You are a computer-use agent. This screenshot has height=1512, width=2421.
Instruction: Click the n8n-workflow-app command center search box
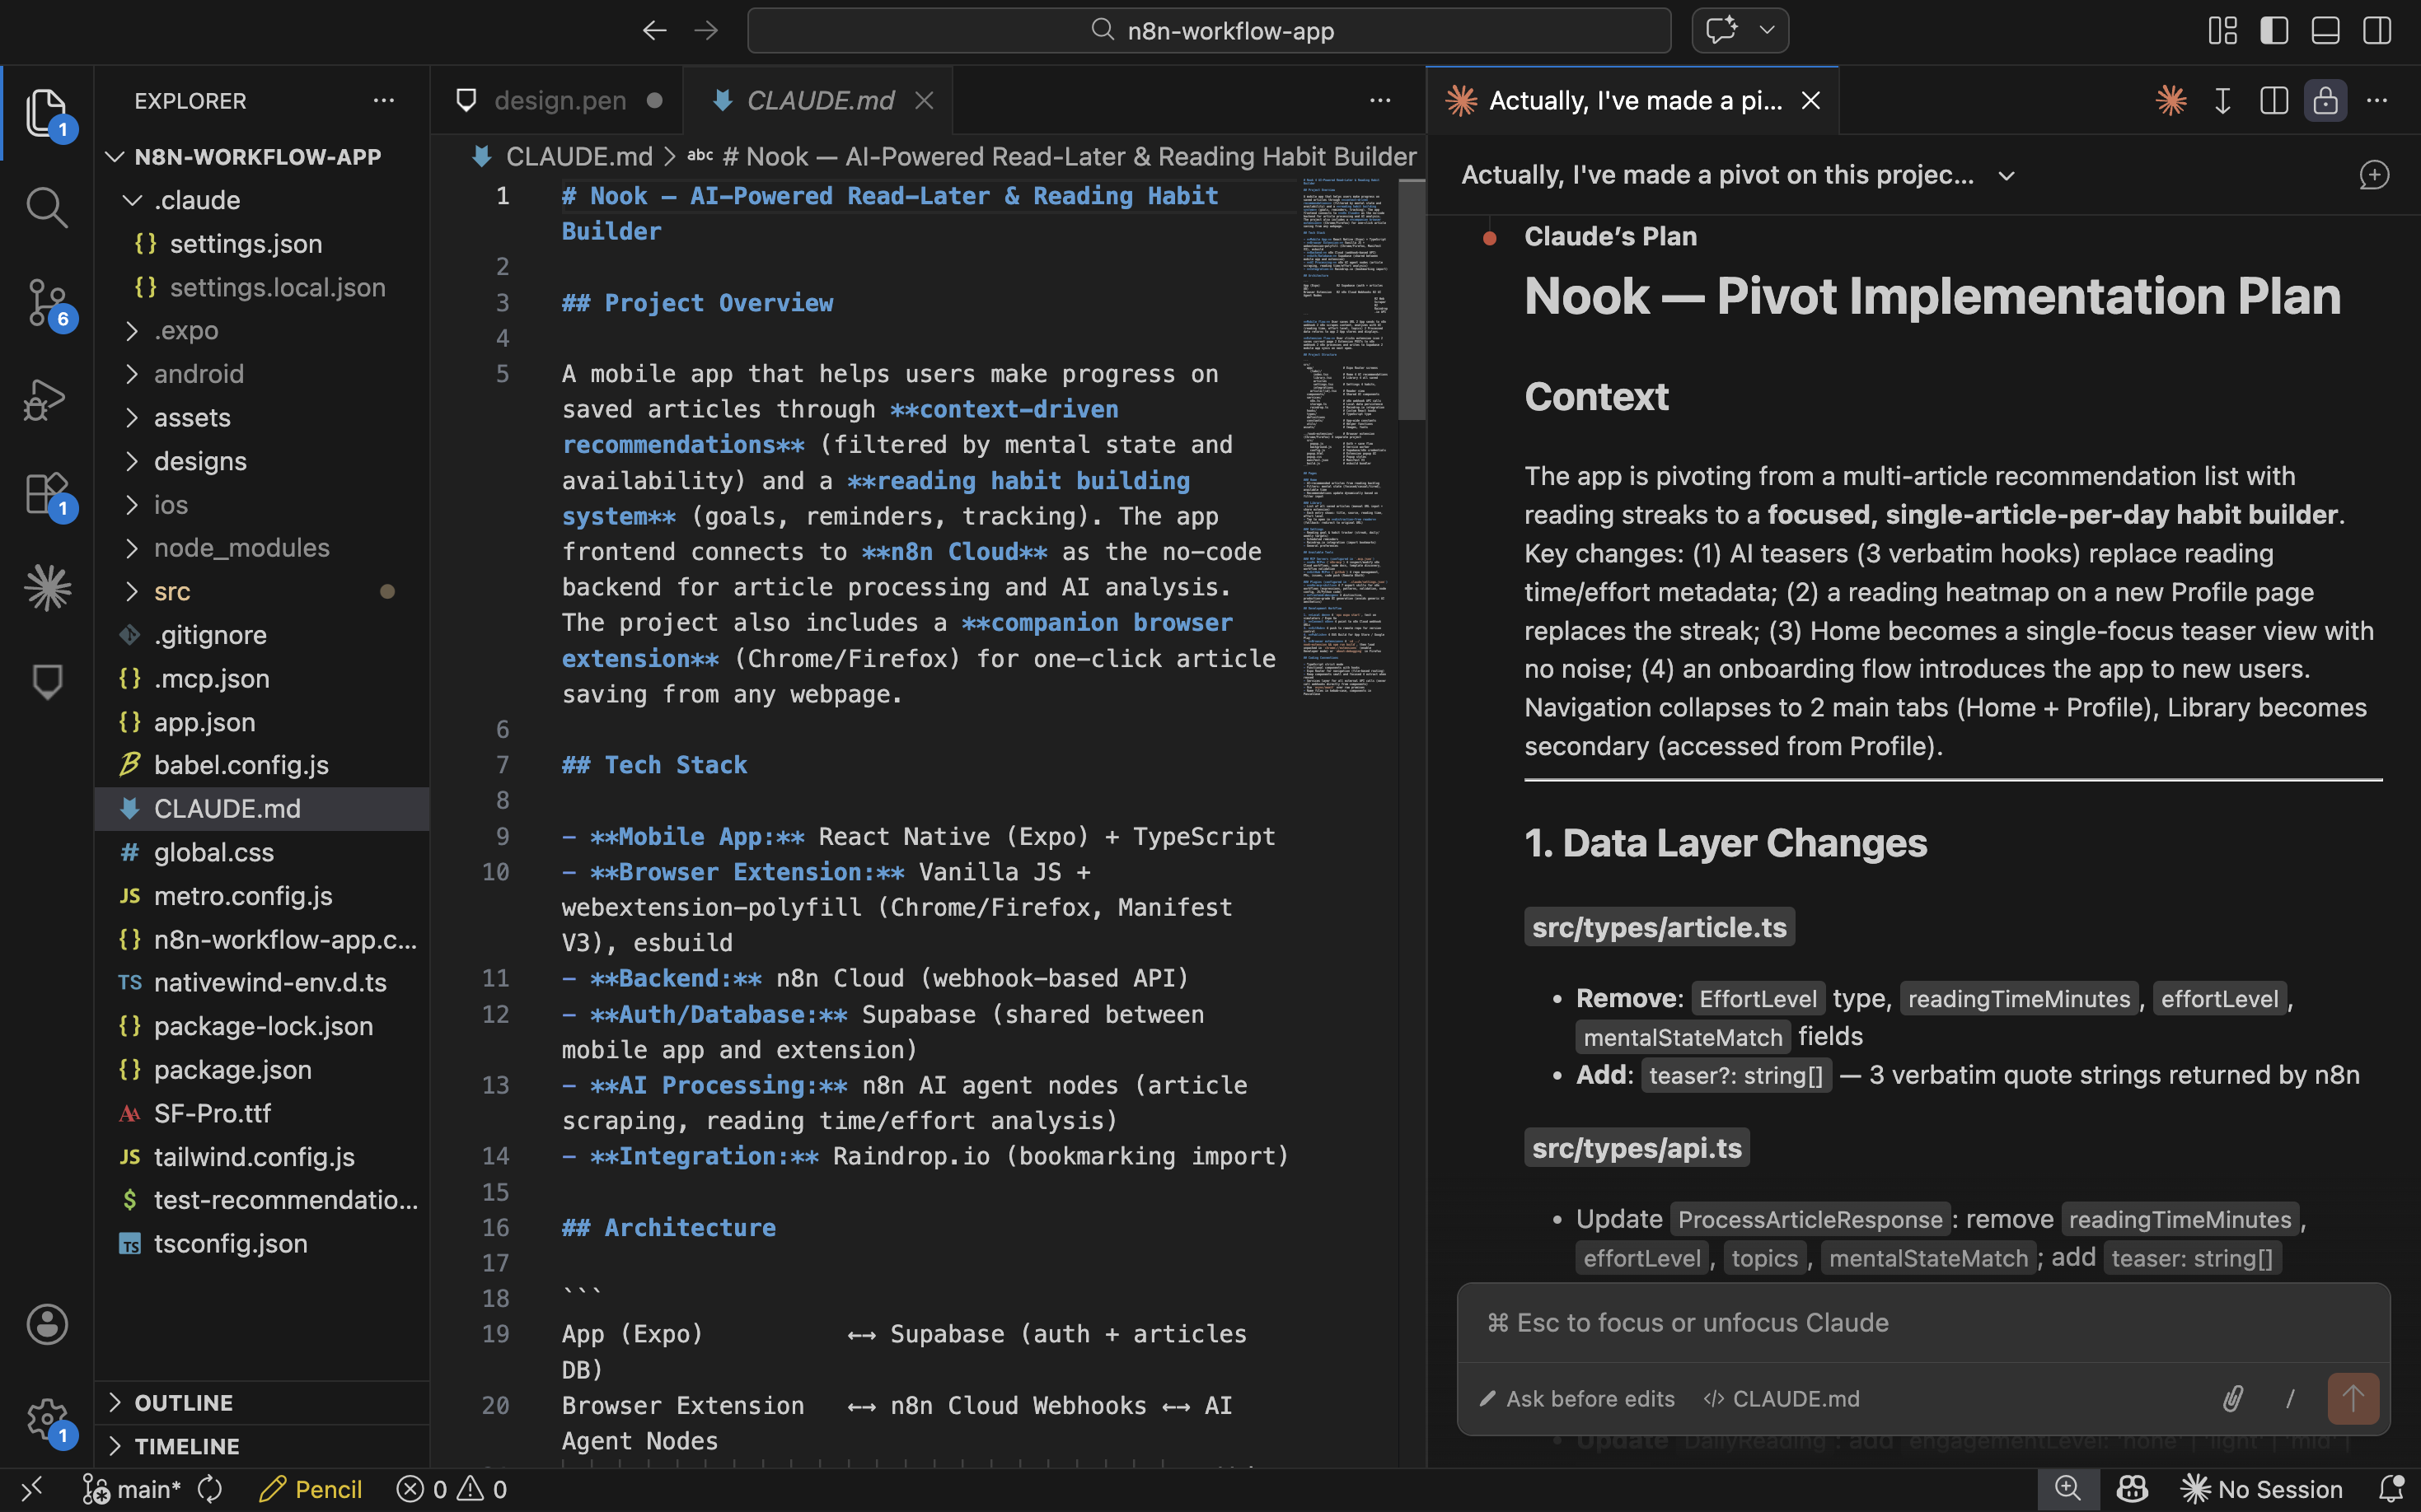[1209, 31]
